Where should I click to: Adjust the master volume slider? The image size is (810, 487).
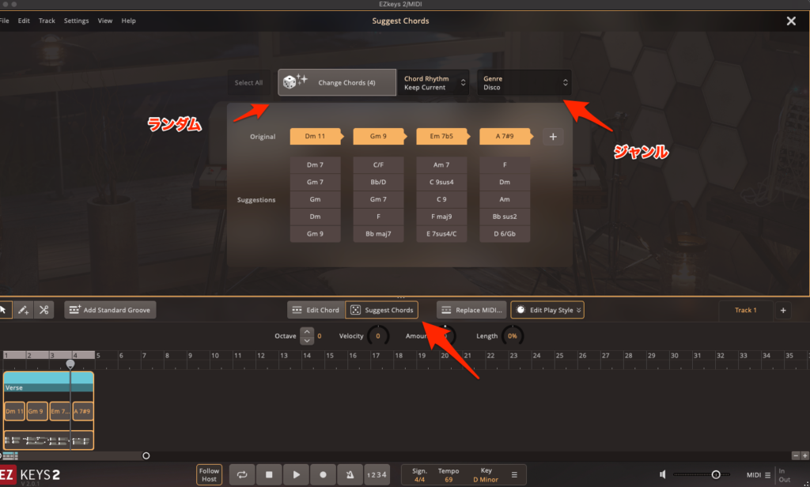click(x=715, y=474)
